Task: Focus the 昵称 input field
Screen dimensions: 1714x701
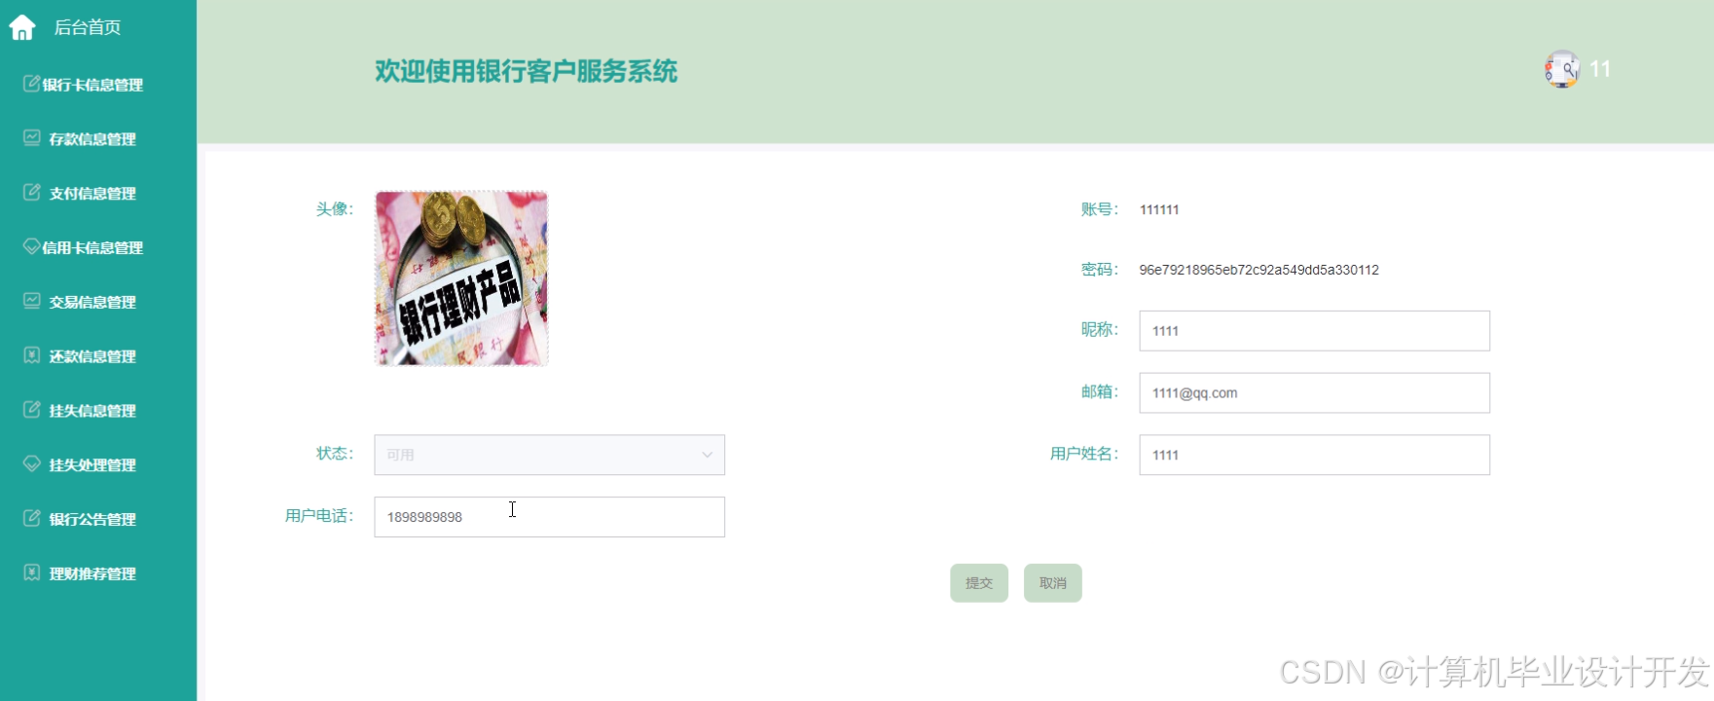Action: coord(1314,331)
